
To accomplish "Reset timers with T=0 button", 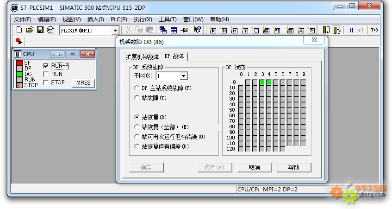I will pos(374,30).
